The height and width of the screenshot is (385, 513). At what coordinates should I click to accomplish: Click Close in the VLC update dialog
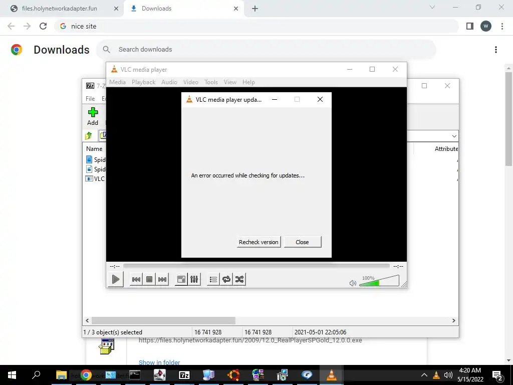(x=302, y=242)
